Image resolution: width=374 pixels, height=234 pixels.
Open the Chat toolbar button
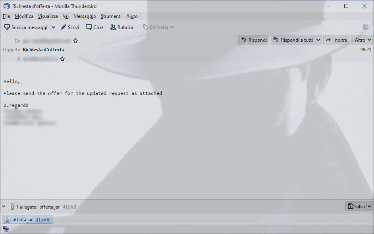pos(94,27)
